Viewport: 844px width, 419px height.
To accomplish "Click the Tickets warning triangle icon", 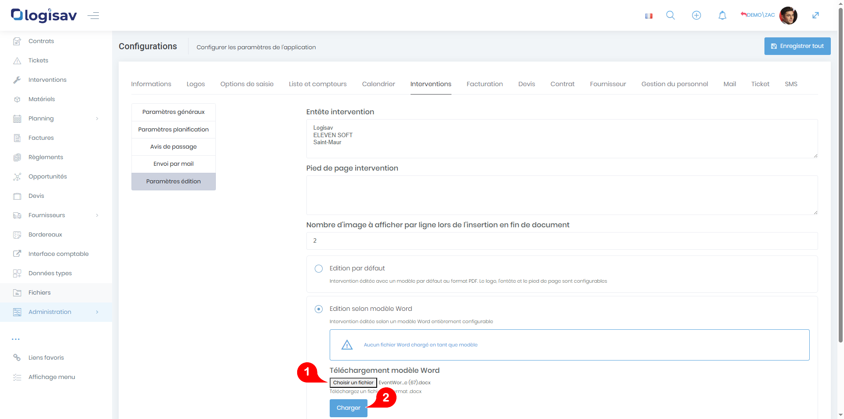I will point(17,61).
